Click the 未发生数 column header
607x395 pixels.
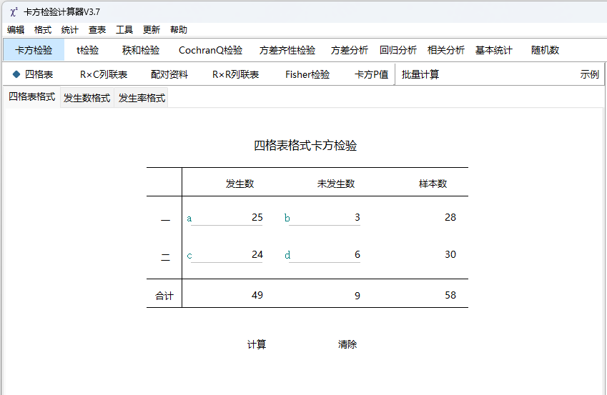336,184
